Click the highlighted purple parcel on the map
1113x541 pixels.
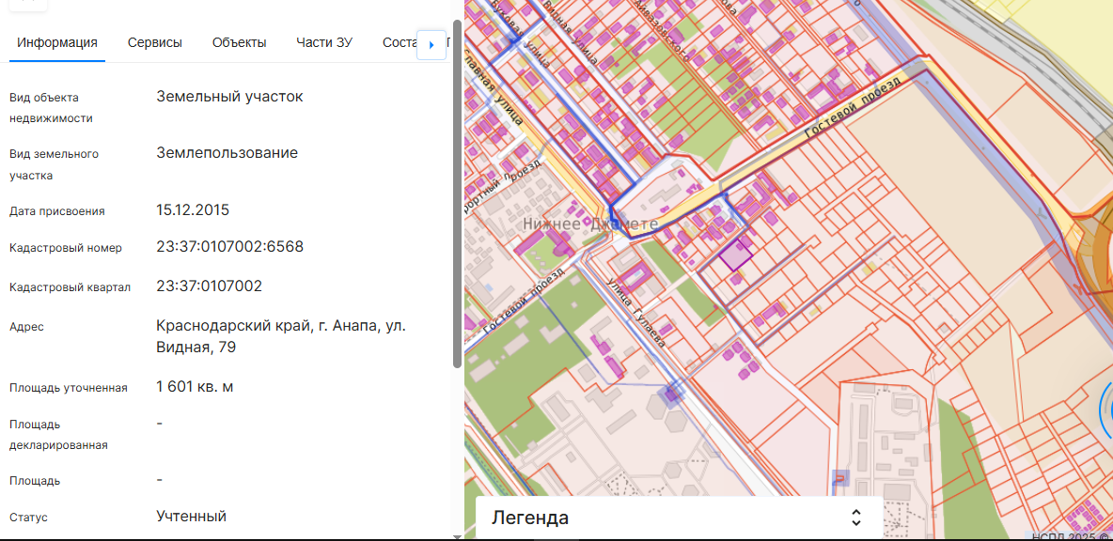tap(736, 255)
